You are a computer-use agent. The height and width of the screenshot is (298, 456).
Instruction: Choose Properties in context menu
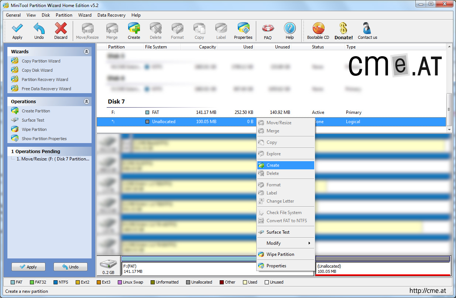286,266
